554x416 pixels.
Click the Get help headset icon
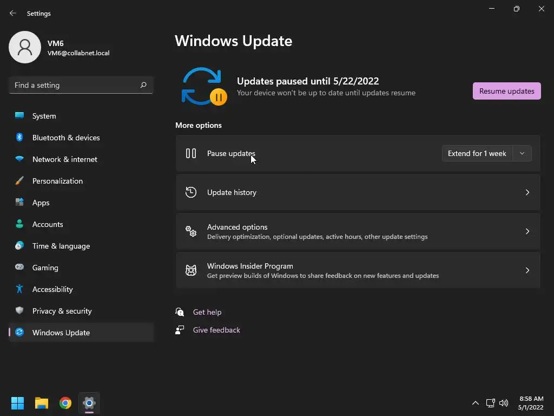[180, 312]
